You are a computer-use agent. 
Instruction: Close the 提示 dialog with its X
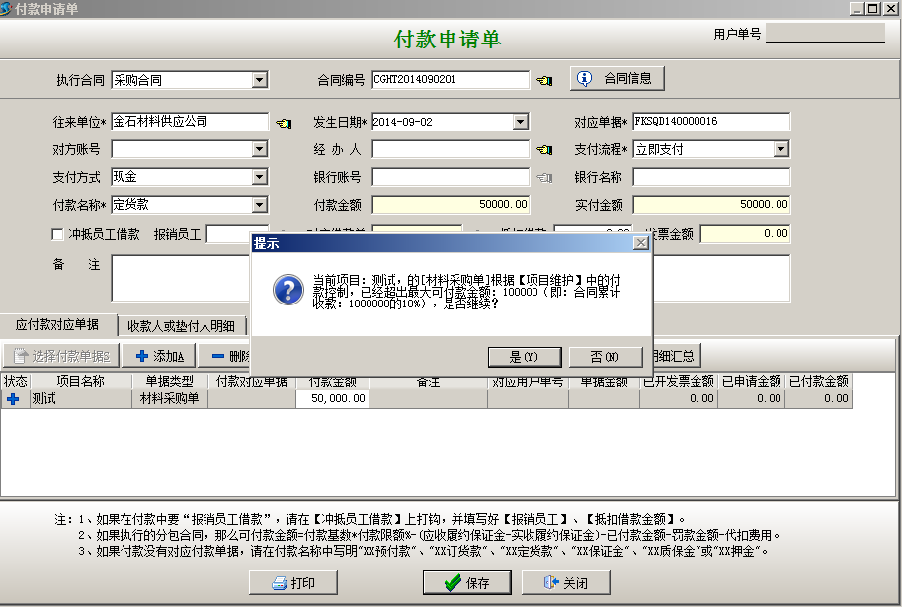pos(640,242)
